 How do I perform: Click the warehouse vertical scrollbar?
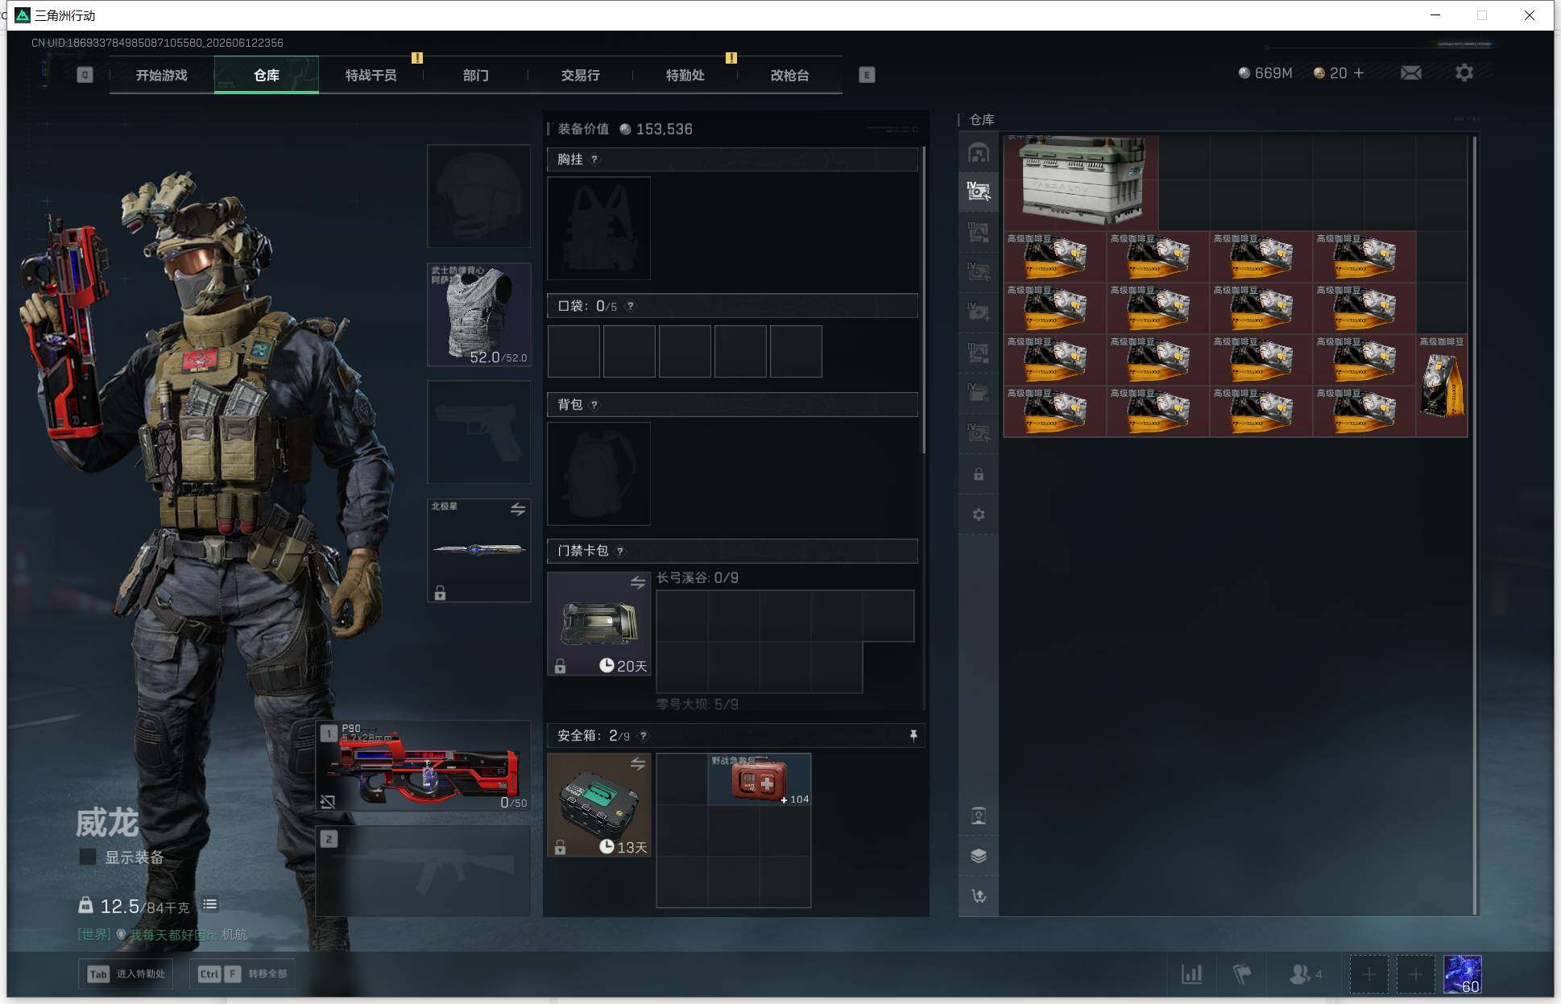point(1475,525)
